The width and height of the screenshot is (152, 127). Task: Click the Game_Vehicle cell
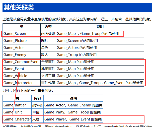pos(22,76)
